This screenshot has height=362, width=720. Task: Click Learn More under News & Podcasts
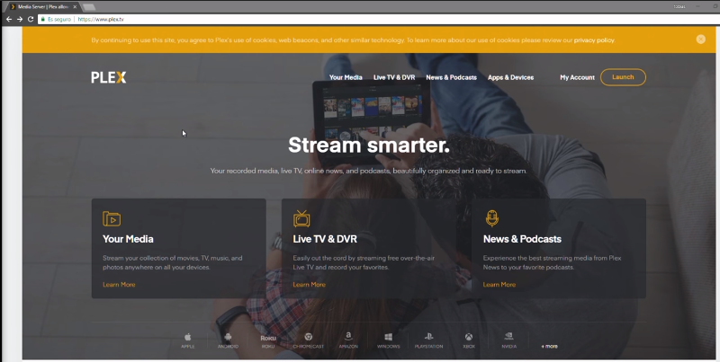[x=499, y=285]
